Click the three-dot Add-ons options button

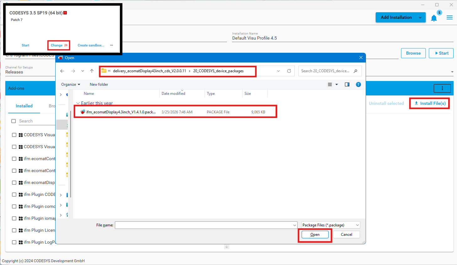point(442,88)
